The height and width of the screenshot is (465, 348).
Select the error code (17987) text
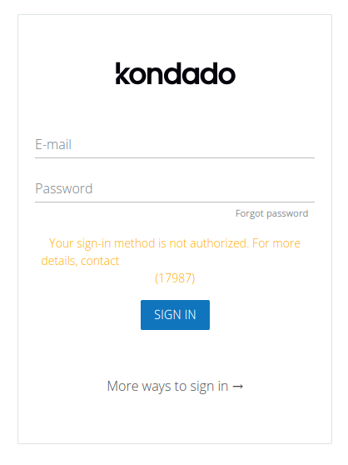[x=175, y=278]
